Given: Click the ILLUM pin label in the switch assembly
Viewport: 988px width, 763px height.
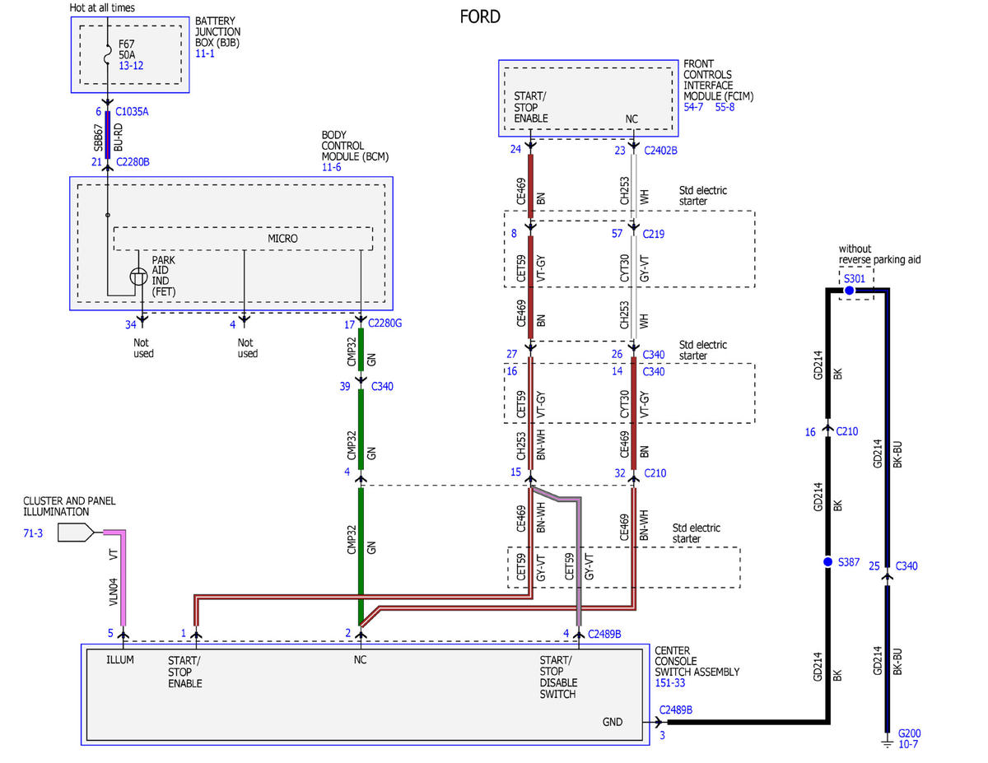Looking at the screenshot, I should click(x=120, y=660).
